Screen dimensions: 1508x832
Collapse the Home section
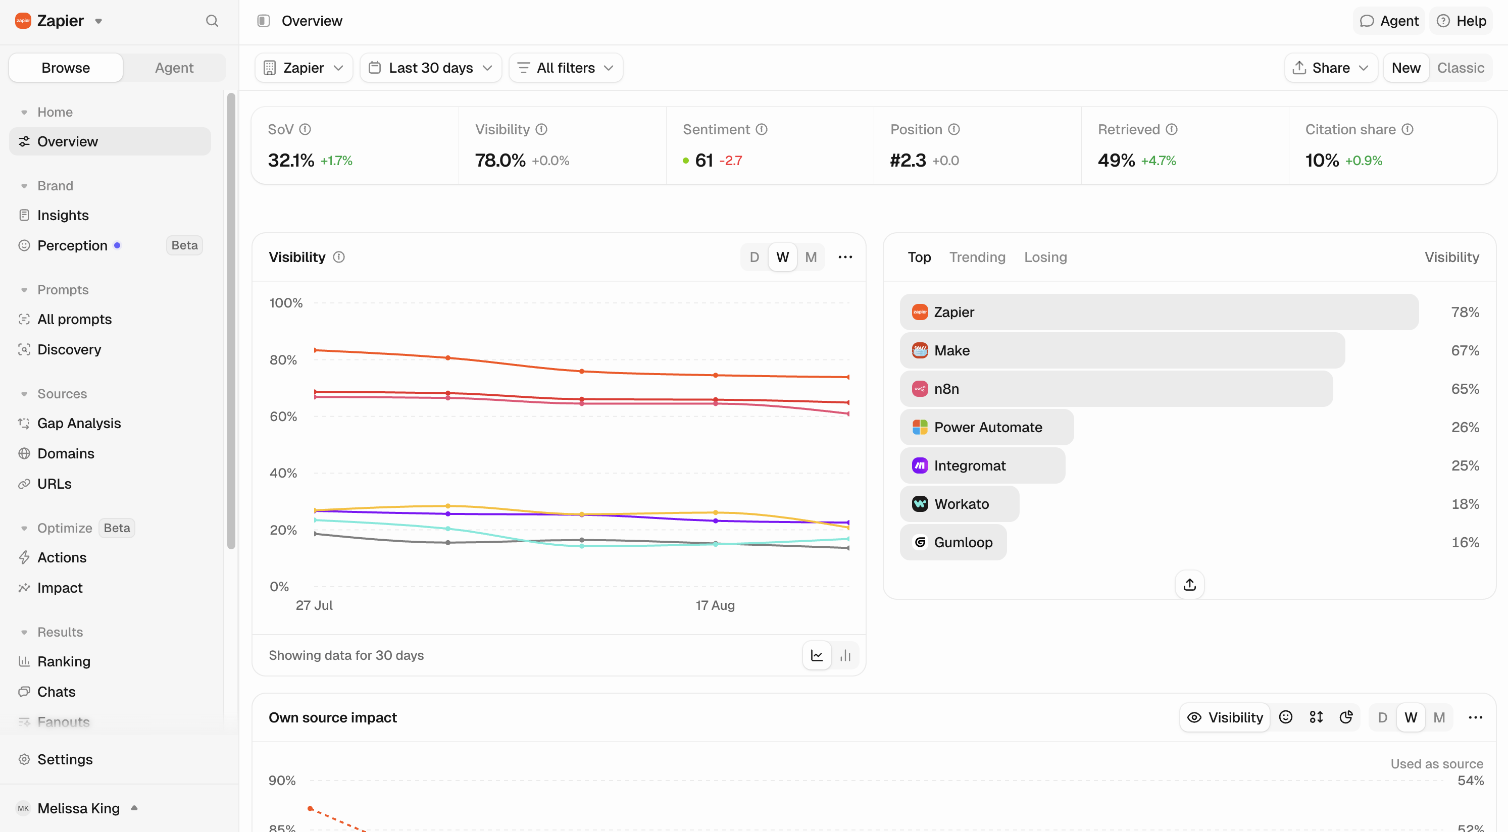click(47, 112)
